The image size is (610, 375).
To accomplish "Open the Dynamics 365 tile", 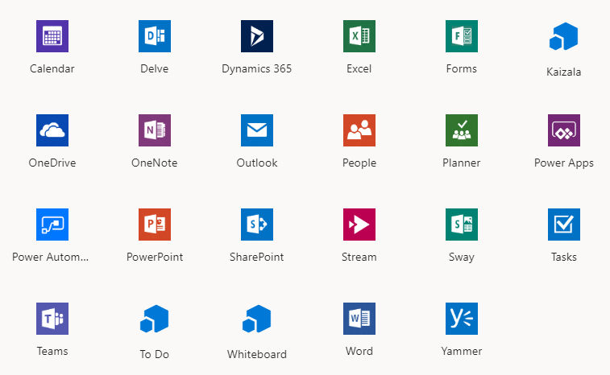I will pos(257,36).
